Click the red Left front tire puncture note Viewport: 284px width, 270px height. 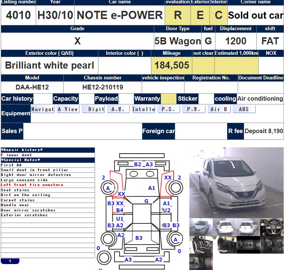pos(32,185)
